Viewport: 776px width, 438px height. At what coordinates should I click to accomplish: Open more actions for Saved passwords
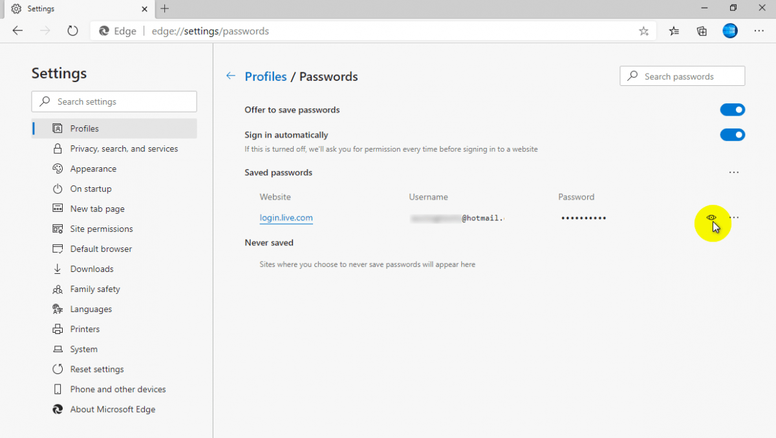734,172
